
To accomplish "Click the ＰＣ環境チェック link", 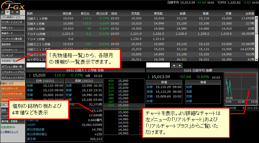I will tap(9, 132).
